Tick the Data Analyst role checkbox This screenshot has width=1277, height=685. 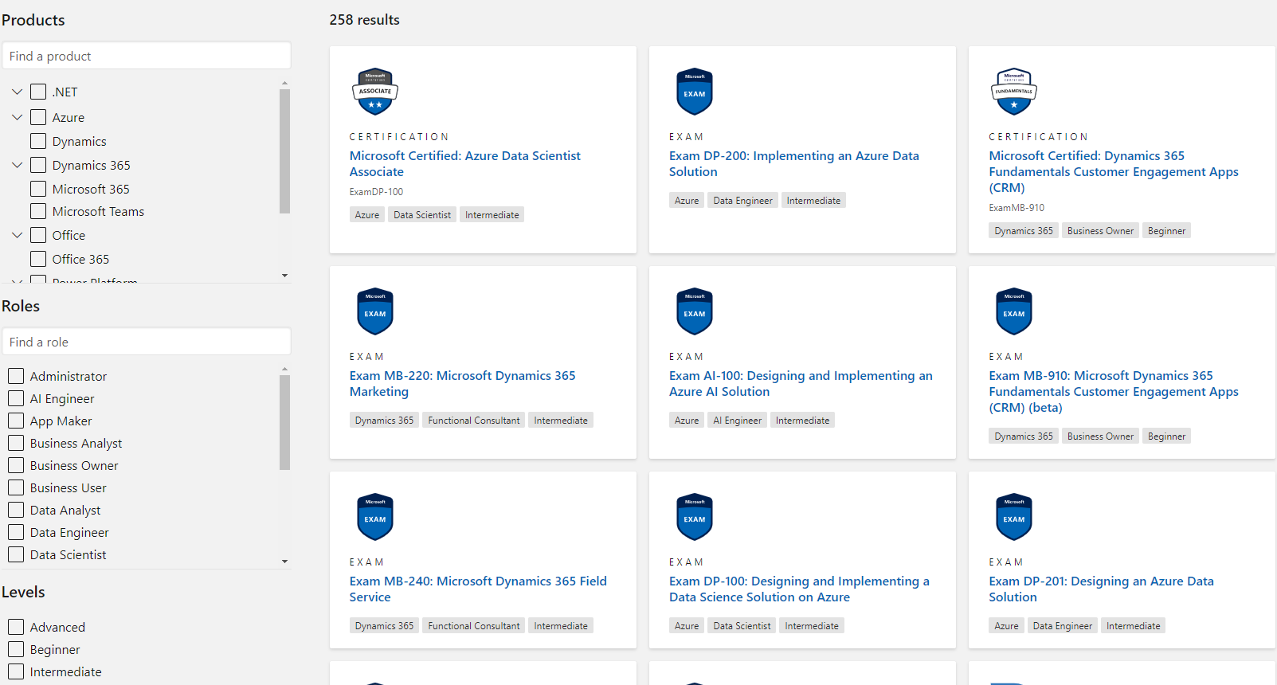pyautogui.click(x=16, y=510)
